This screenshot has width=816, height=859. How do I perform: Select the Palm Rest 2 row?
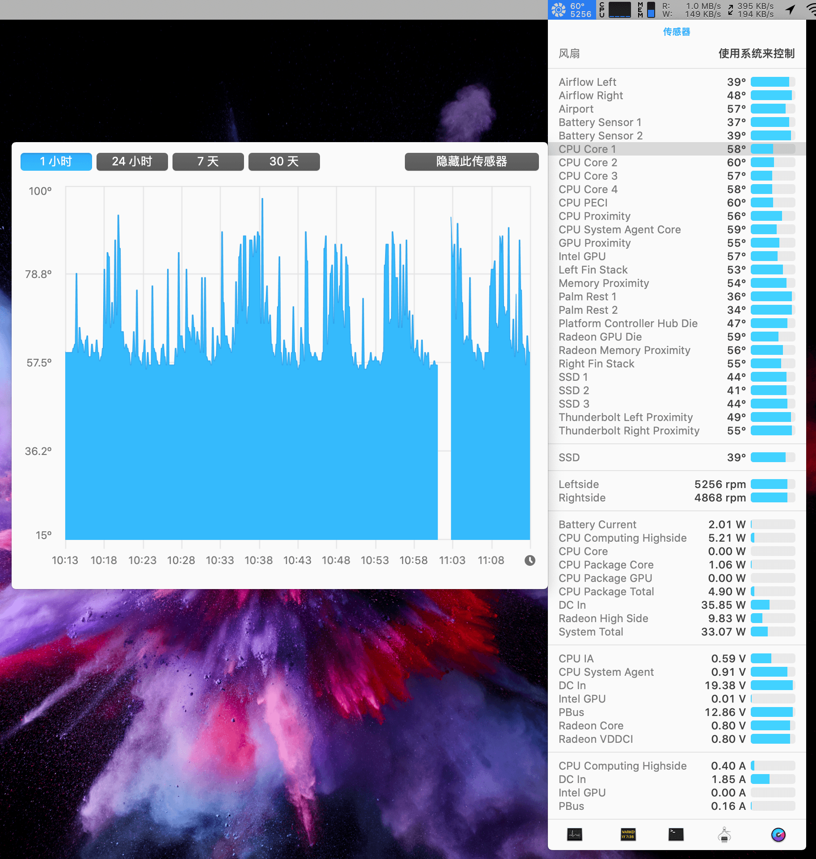[677, 310]
